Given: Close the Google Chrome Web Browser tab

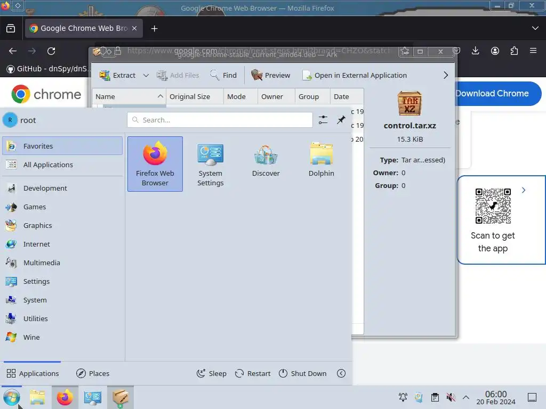Looking at the screenshot, I should tap(134, 28).
